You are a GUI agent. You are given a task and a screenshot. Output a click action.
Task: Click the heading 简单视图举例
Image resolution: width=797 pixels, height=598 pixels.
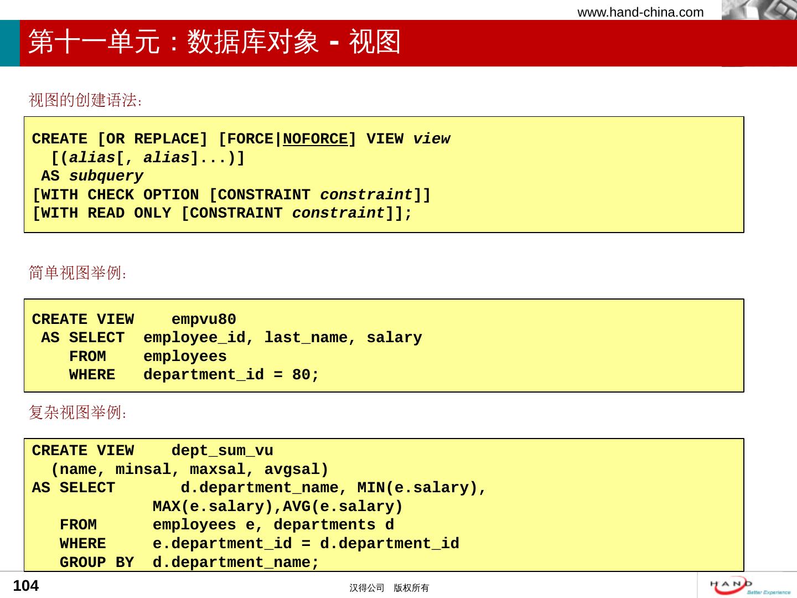coord(79,273)
